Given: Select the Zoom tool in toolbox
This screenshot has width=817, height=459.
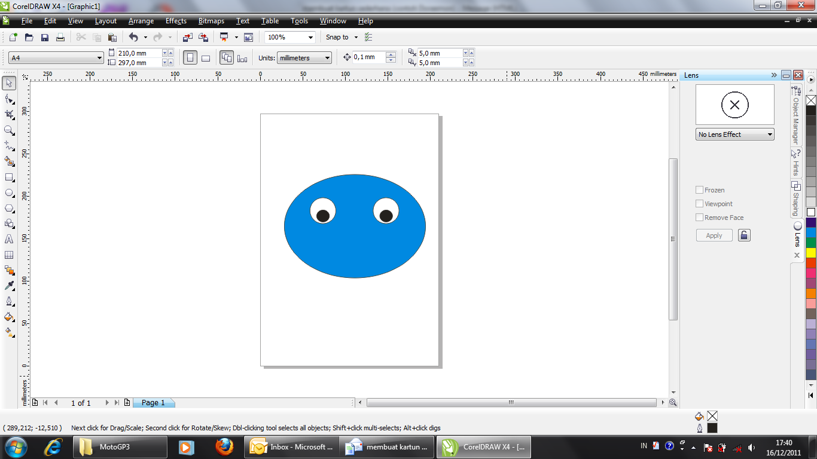Looking at the screenshot, I should pos(9,130).
